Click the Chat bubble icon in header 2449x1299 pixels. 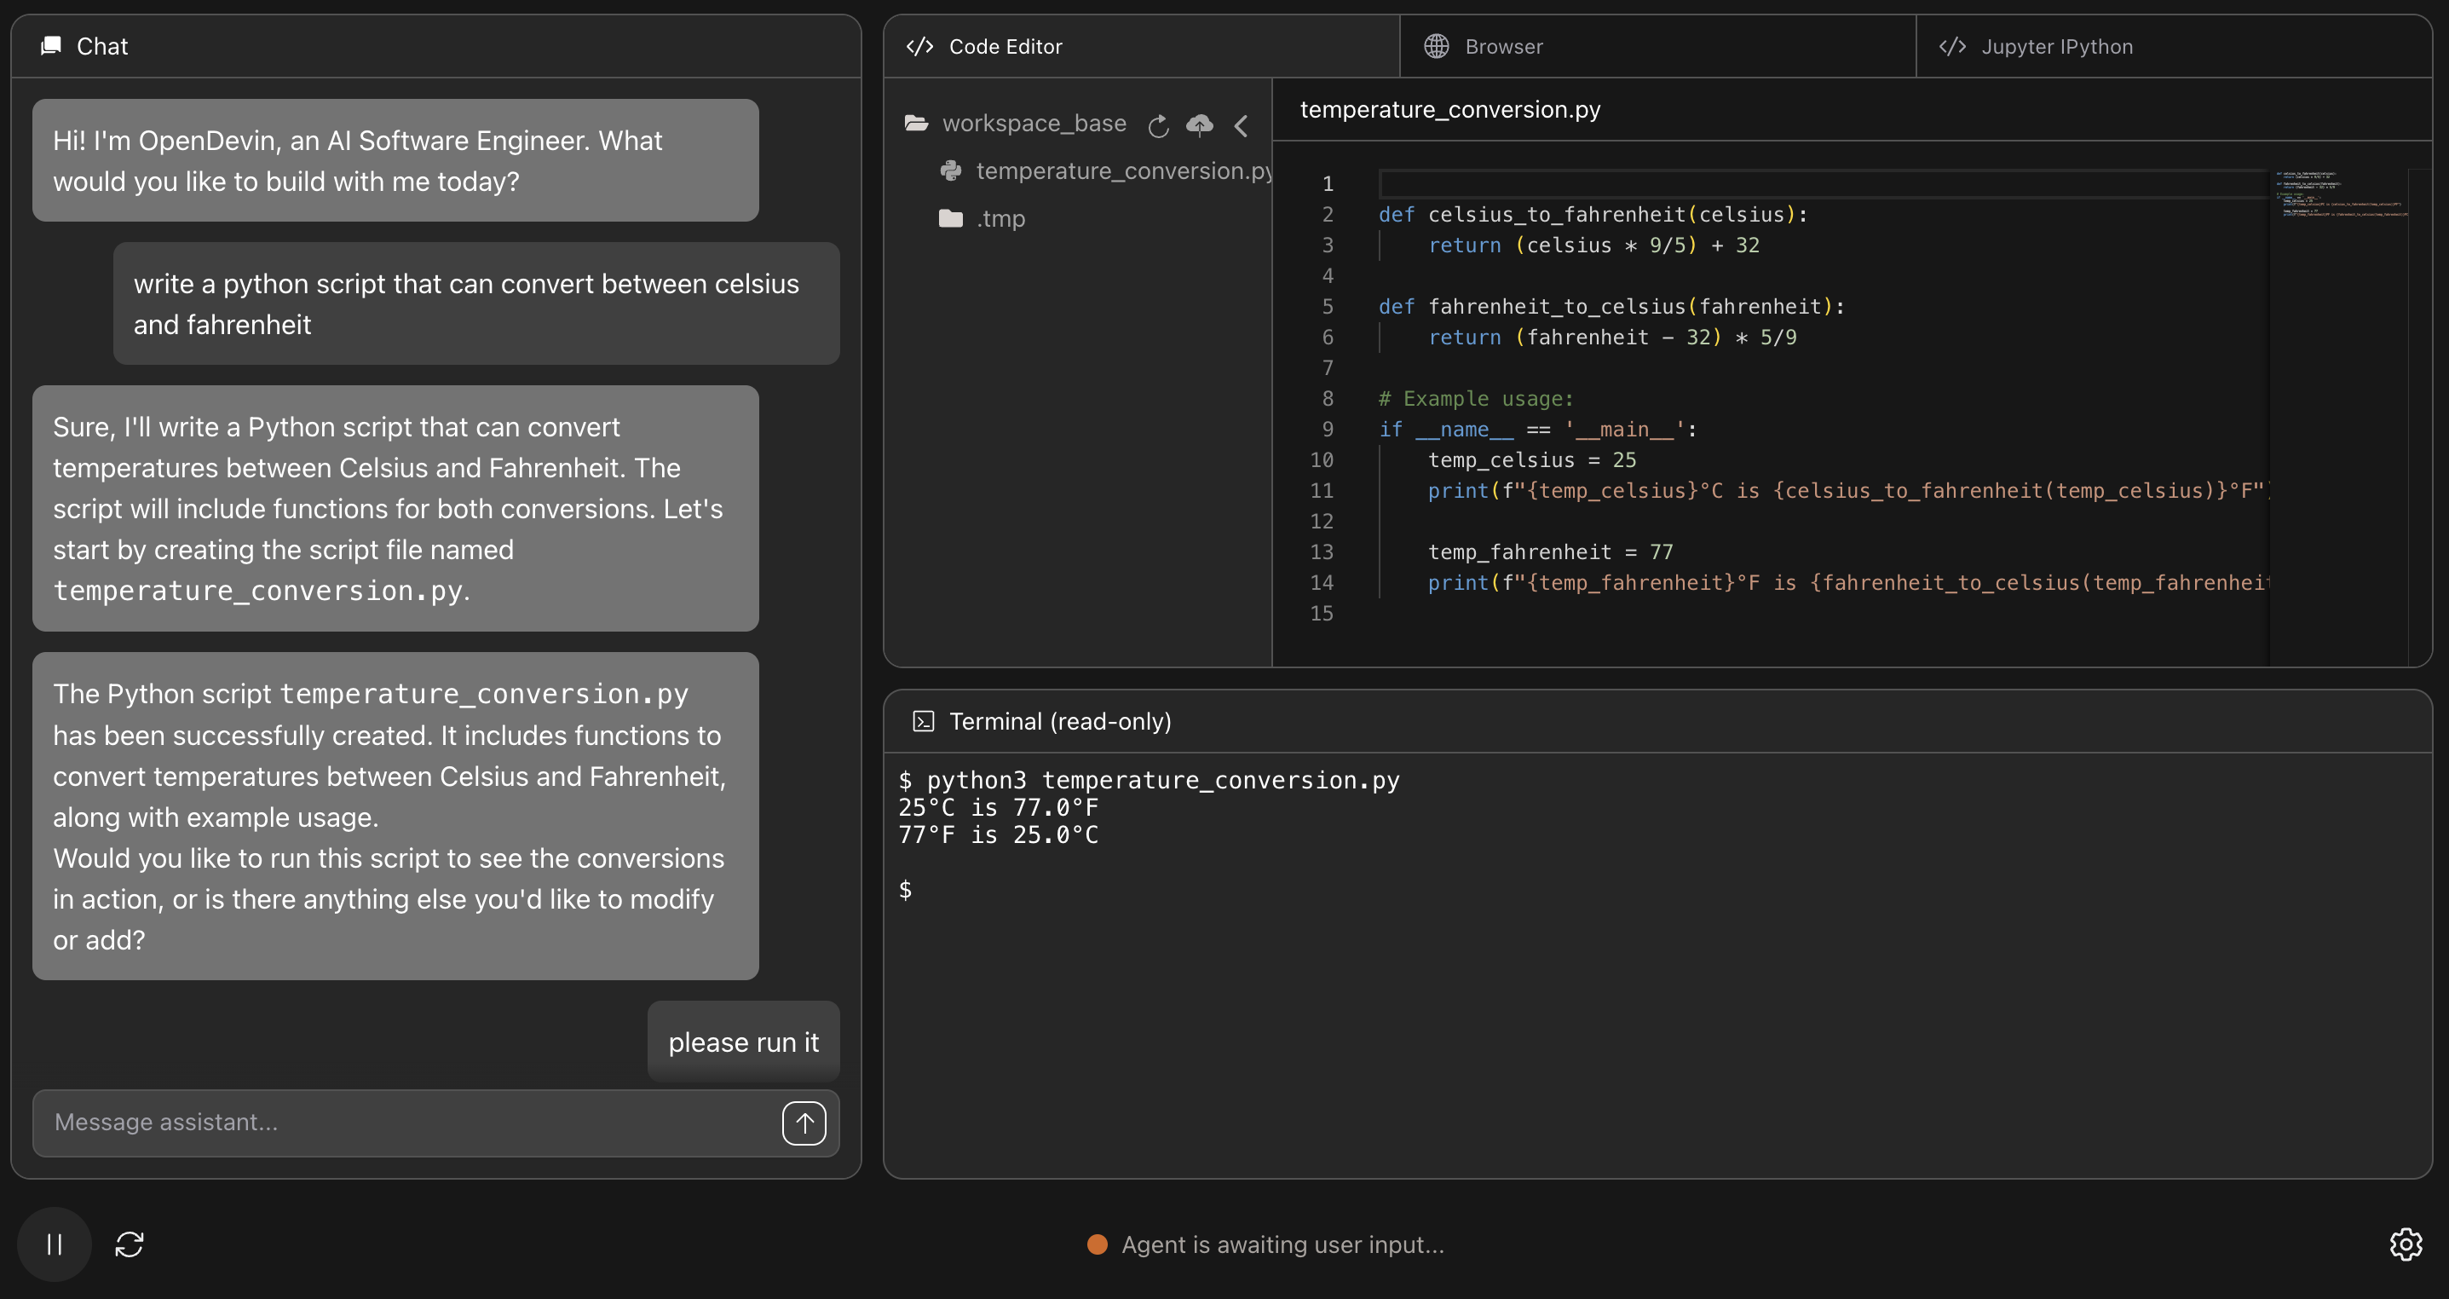pyautogui.click(x=51, y=46)
